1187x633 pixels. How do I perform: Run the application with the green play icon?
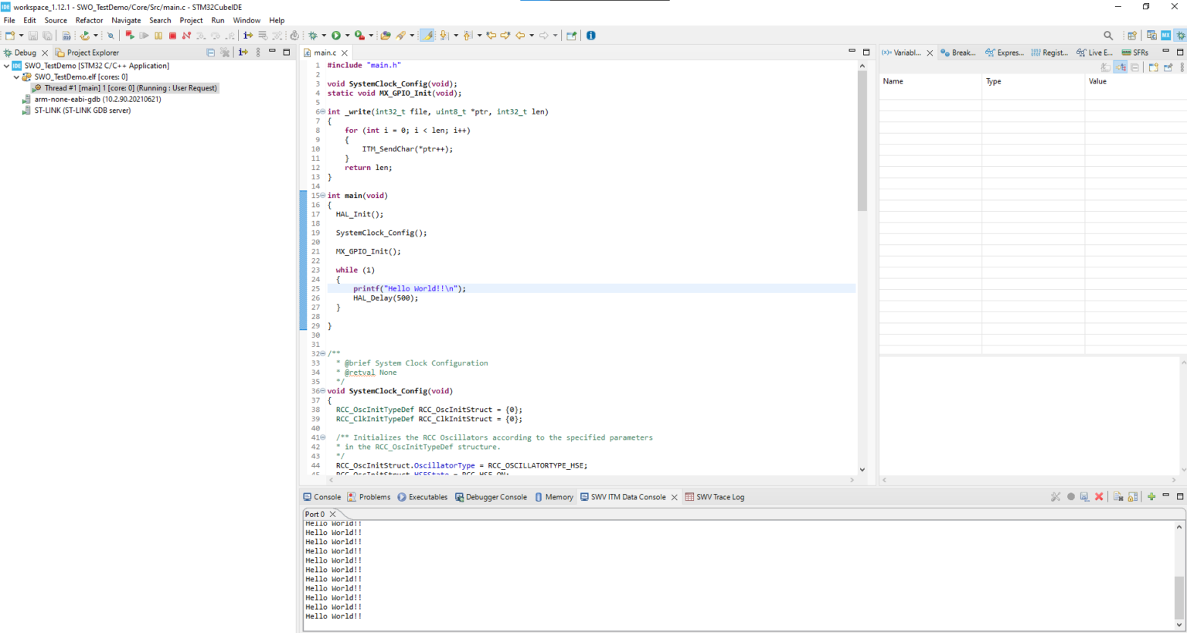(336, 35)
